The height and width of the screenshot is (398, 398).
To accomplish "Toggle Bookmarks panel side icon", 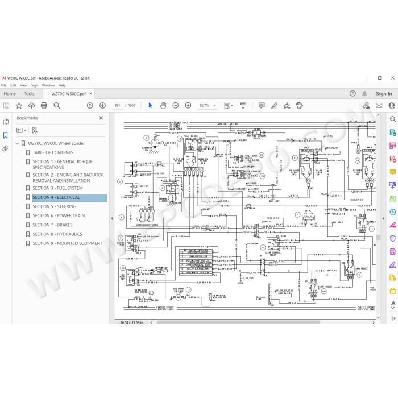I will [5, 135].
